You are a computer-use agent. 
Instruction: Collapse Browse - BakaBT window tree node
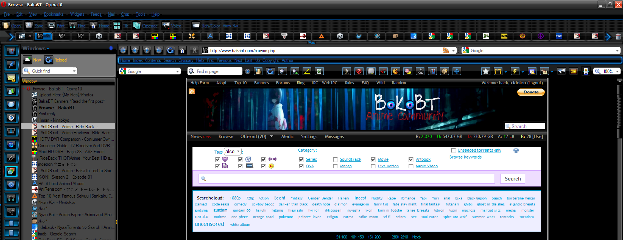click(x=24, y=89)
